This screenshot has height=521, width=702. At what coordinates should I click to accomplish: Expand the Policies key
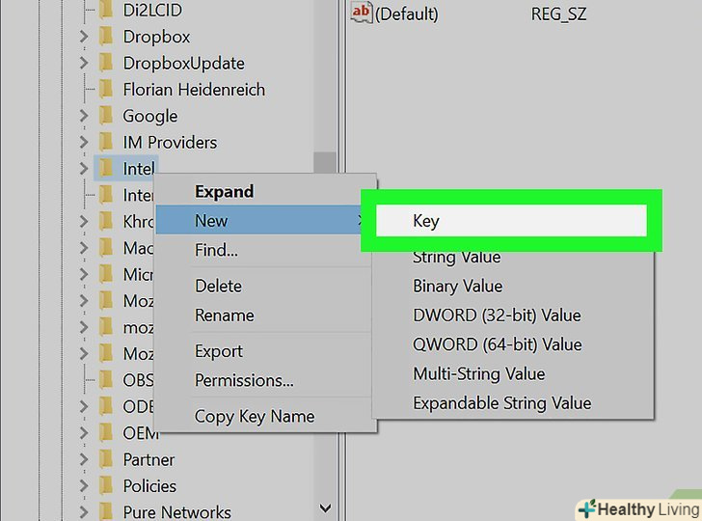click(84, 485)
